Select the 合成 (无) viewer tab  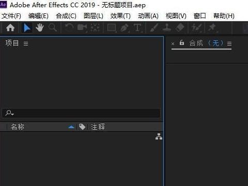click(x=206, y=43)
